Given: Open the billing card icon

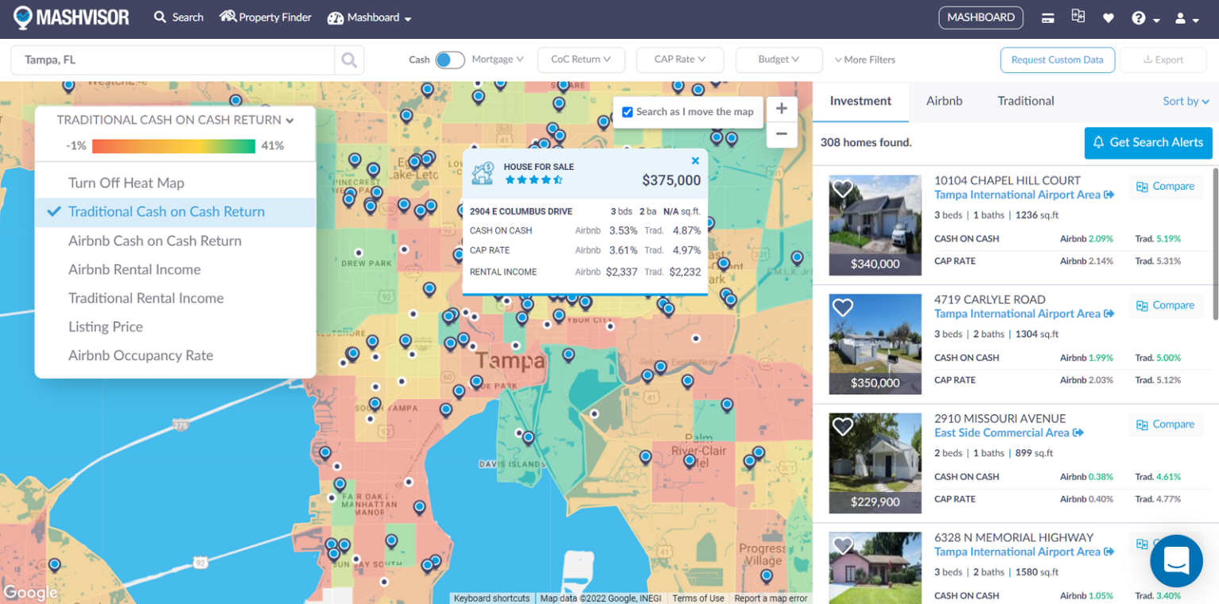Looking at the screenshot, I should coord(1048,17).
